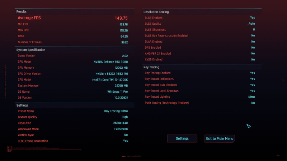
Task: Click the Number of Frames value 9622
Action: [124, 42]
